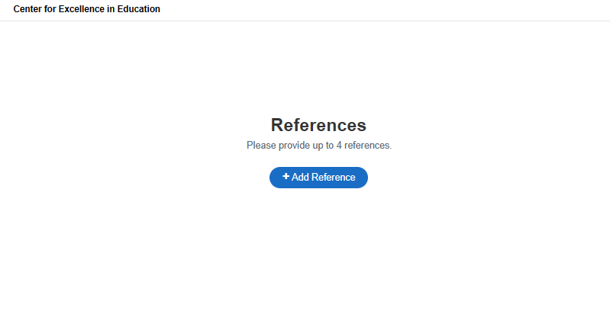
Task: Open the Center for Excellence in Education title
Action: (x=87, y=9)
